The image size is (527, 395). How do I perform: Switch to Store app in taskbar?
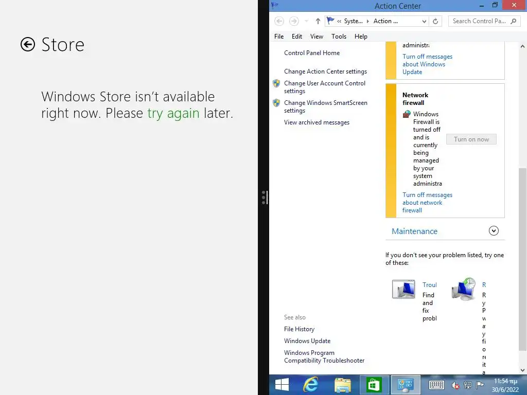[374, 385]
